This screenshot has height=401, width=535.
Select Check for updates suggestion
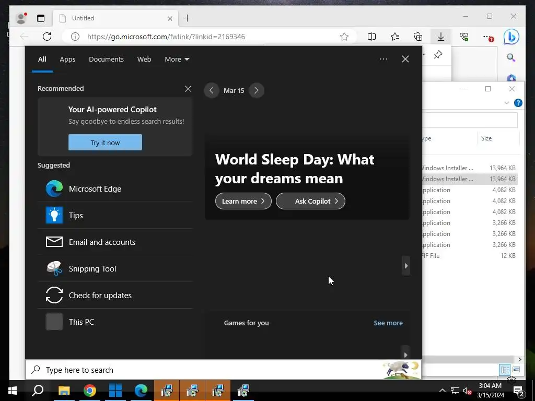point(115,296)
